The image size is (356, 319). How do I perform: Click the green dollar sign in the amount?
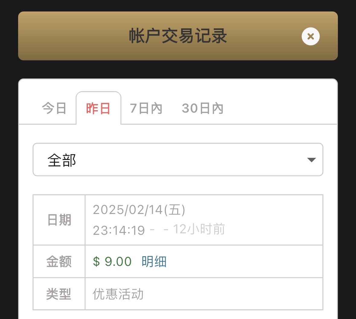(x=96, y=261)
